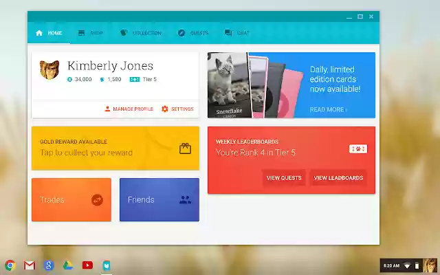The height and width of the screenshot is (275, 440).
Task: Open the Trades tile
Action: (x=71, y=199)
